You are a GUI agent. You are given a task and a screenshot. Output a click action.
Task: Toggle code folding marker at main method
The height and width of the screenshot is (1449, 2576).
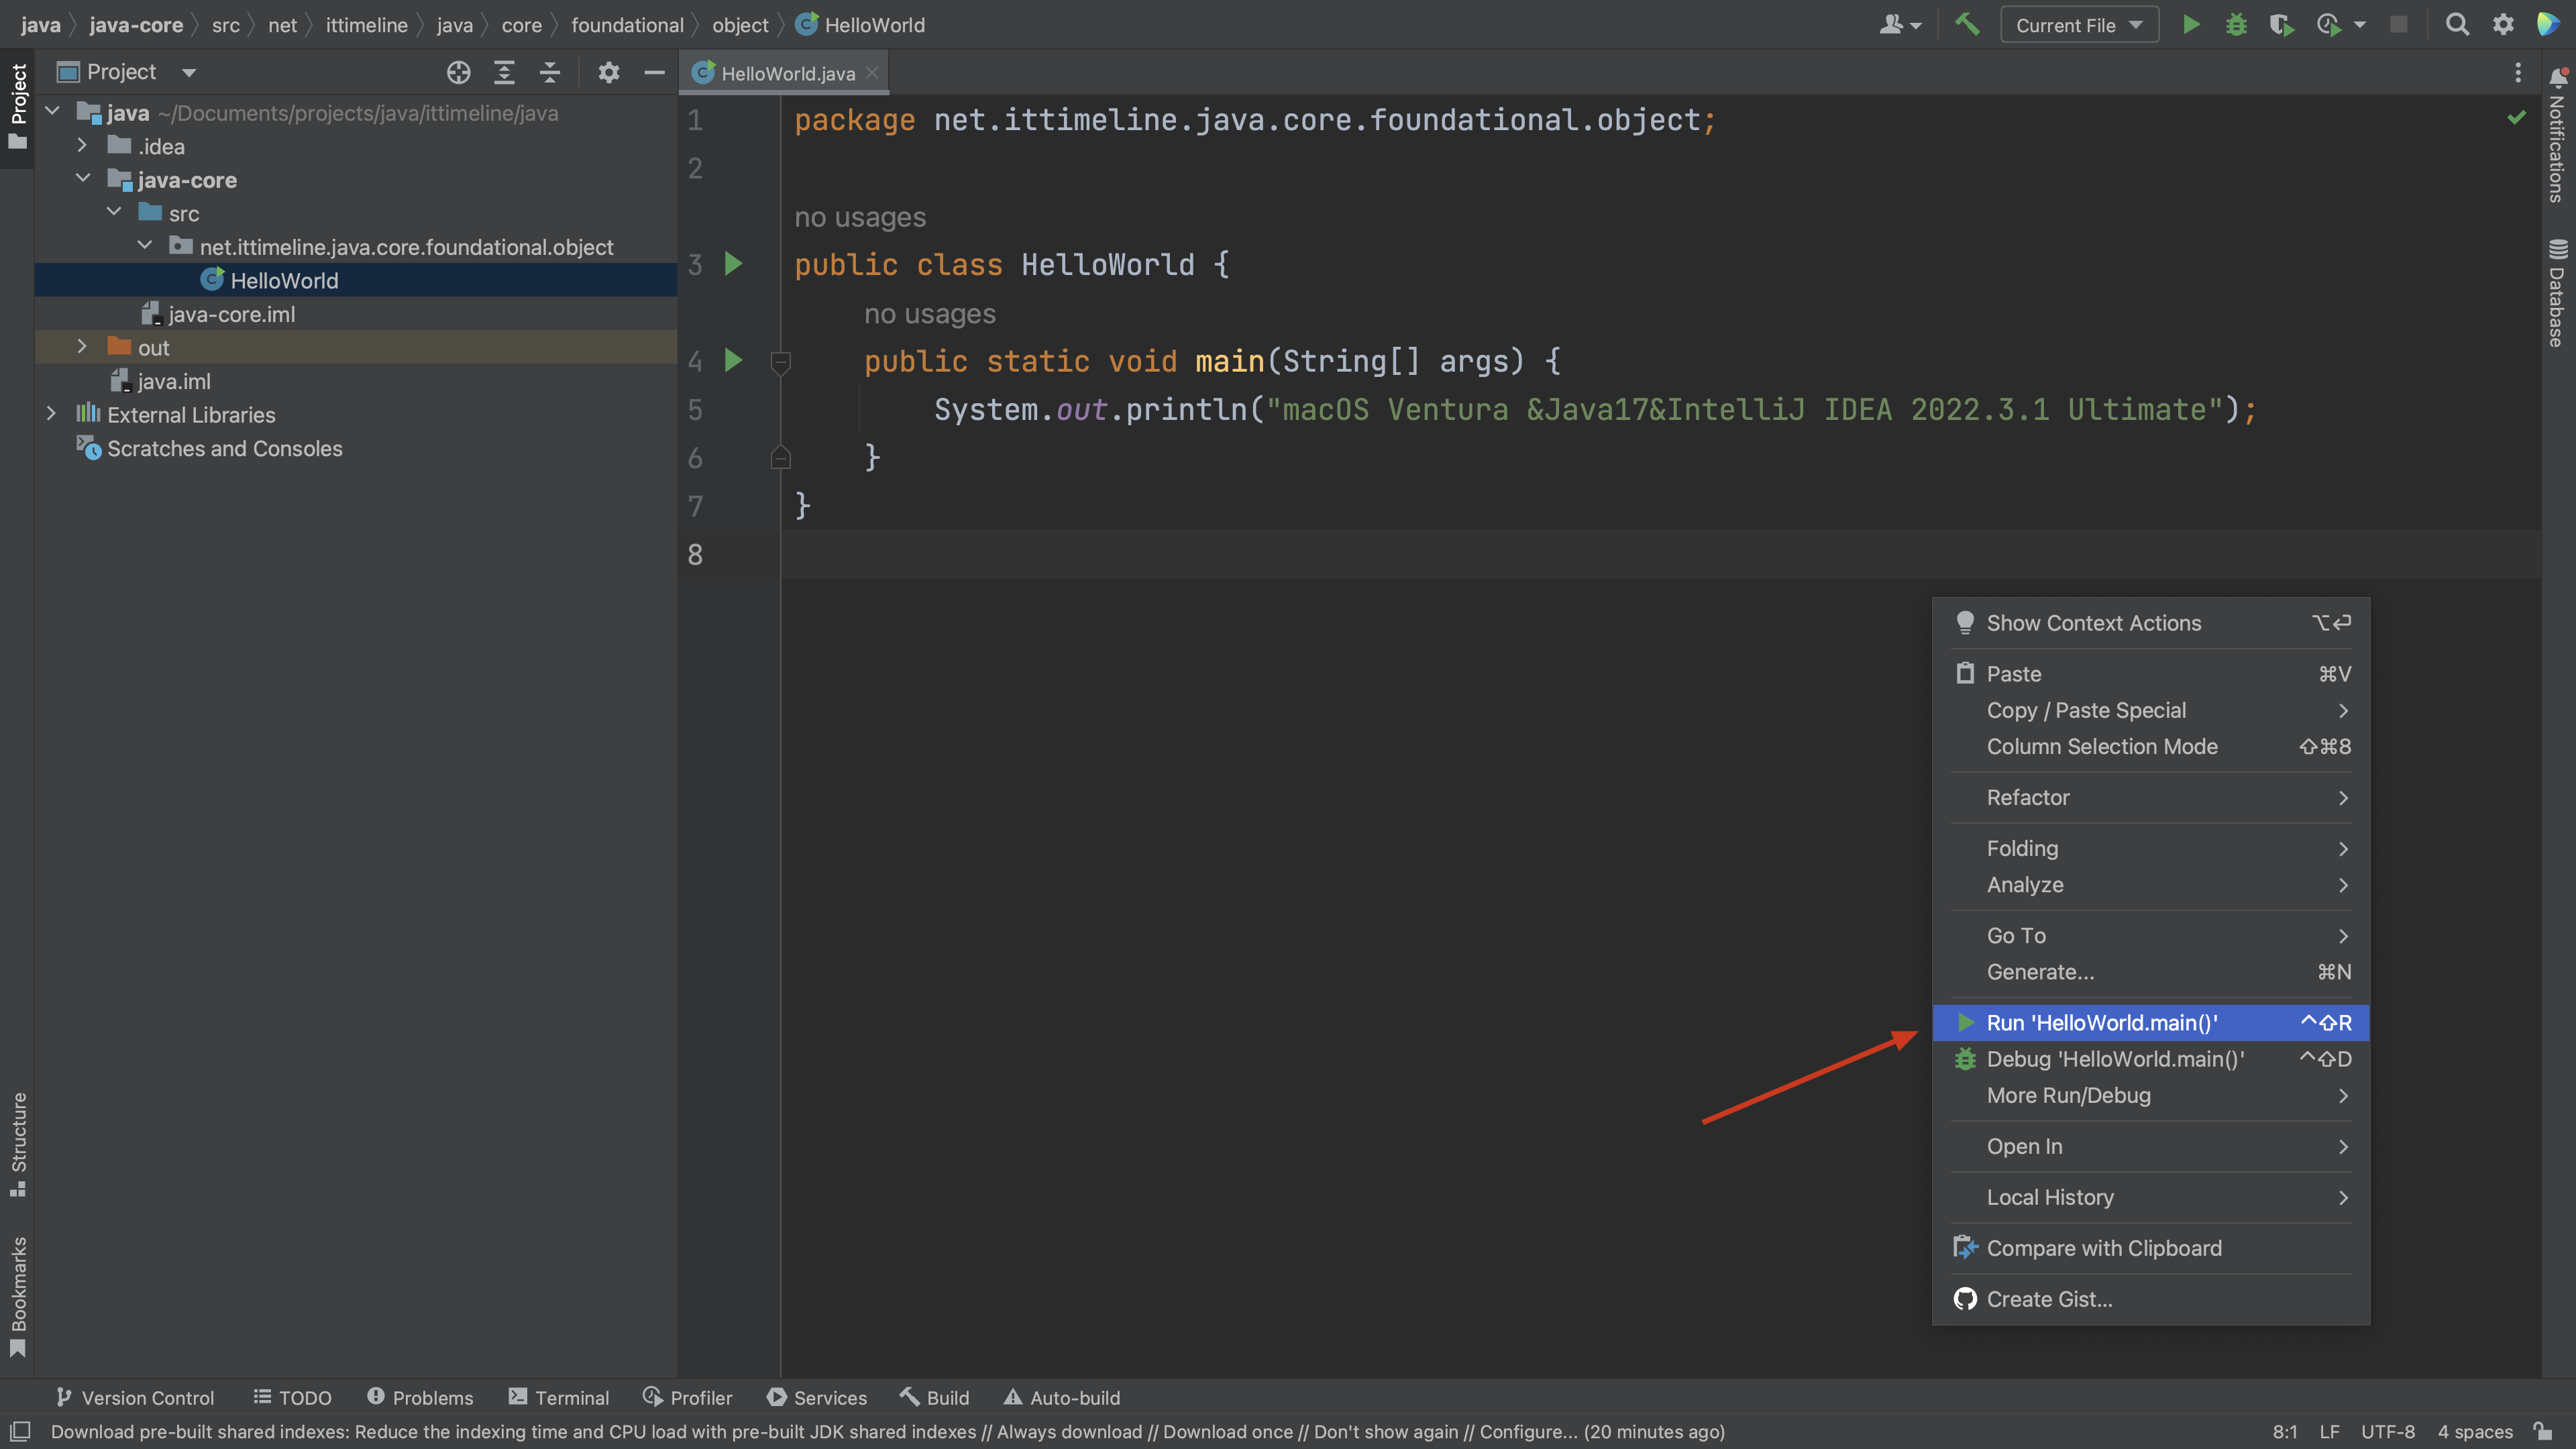tap(781, 362)
